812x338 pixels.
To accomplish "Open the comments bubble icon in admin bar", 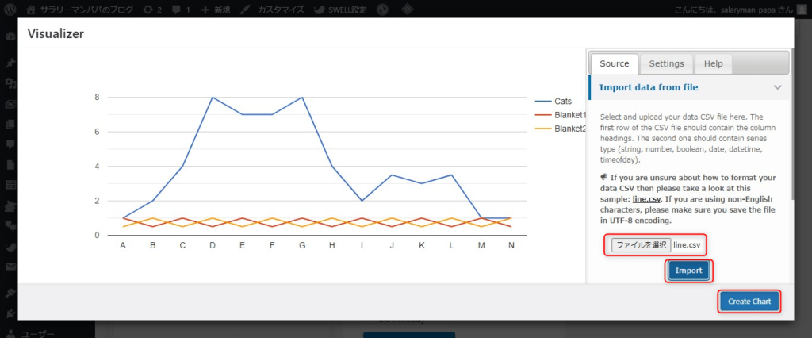I will 181,10.
